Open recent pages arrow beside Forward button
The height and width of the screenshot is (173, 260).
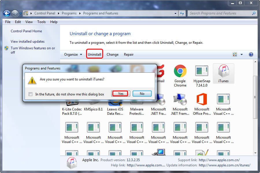(x=21, y=14)
